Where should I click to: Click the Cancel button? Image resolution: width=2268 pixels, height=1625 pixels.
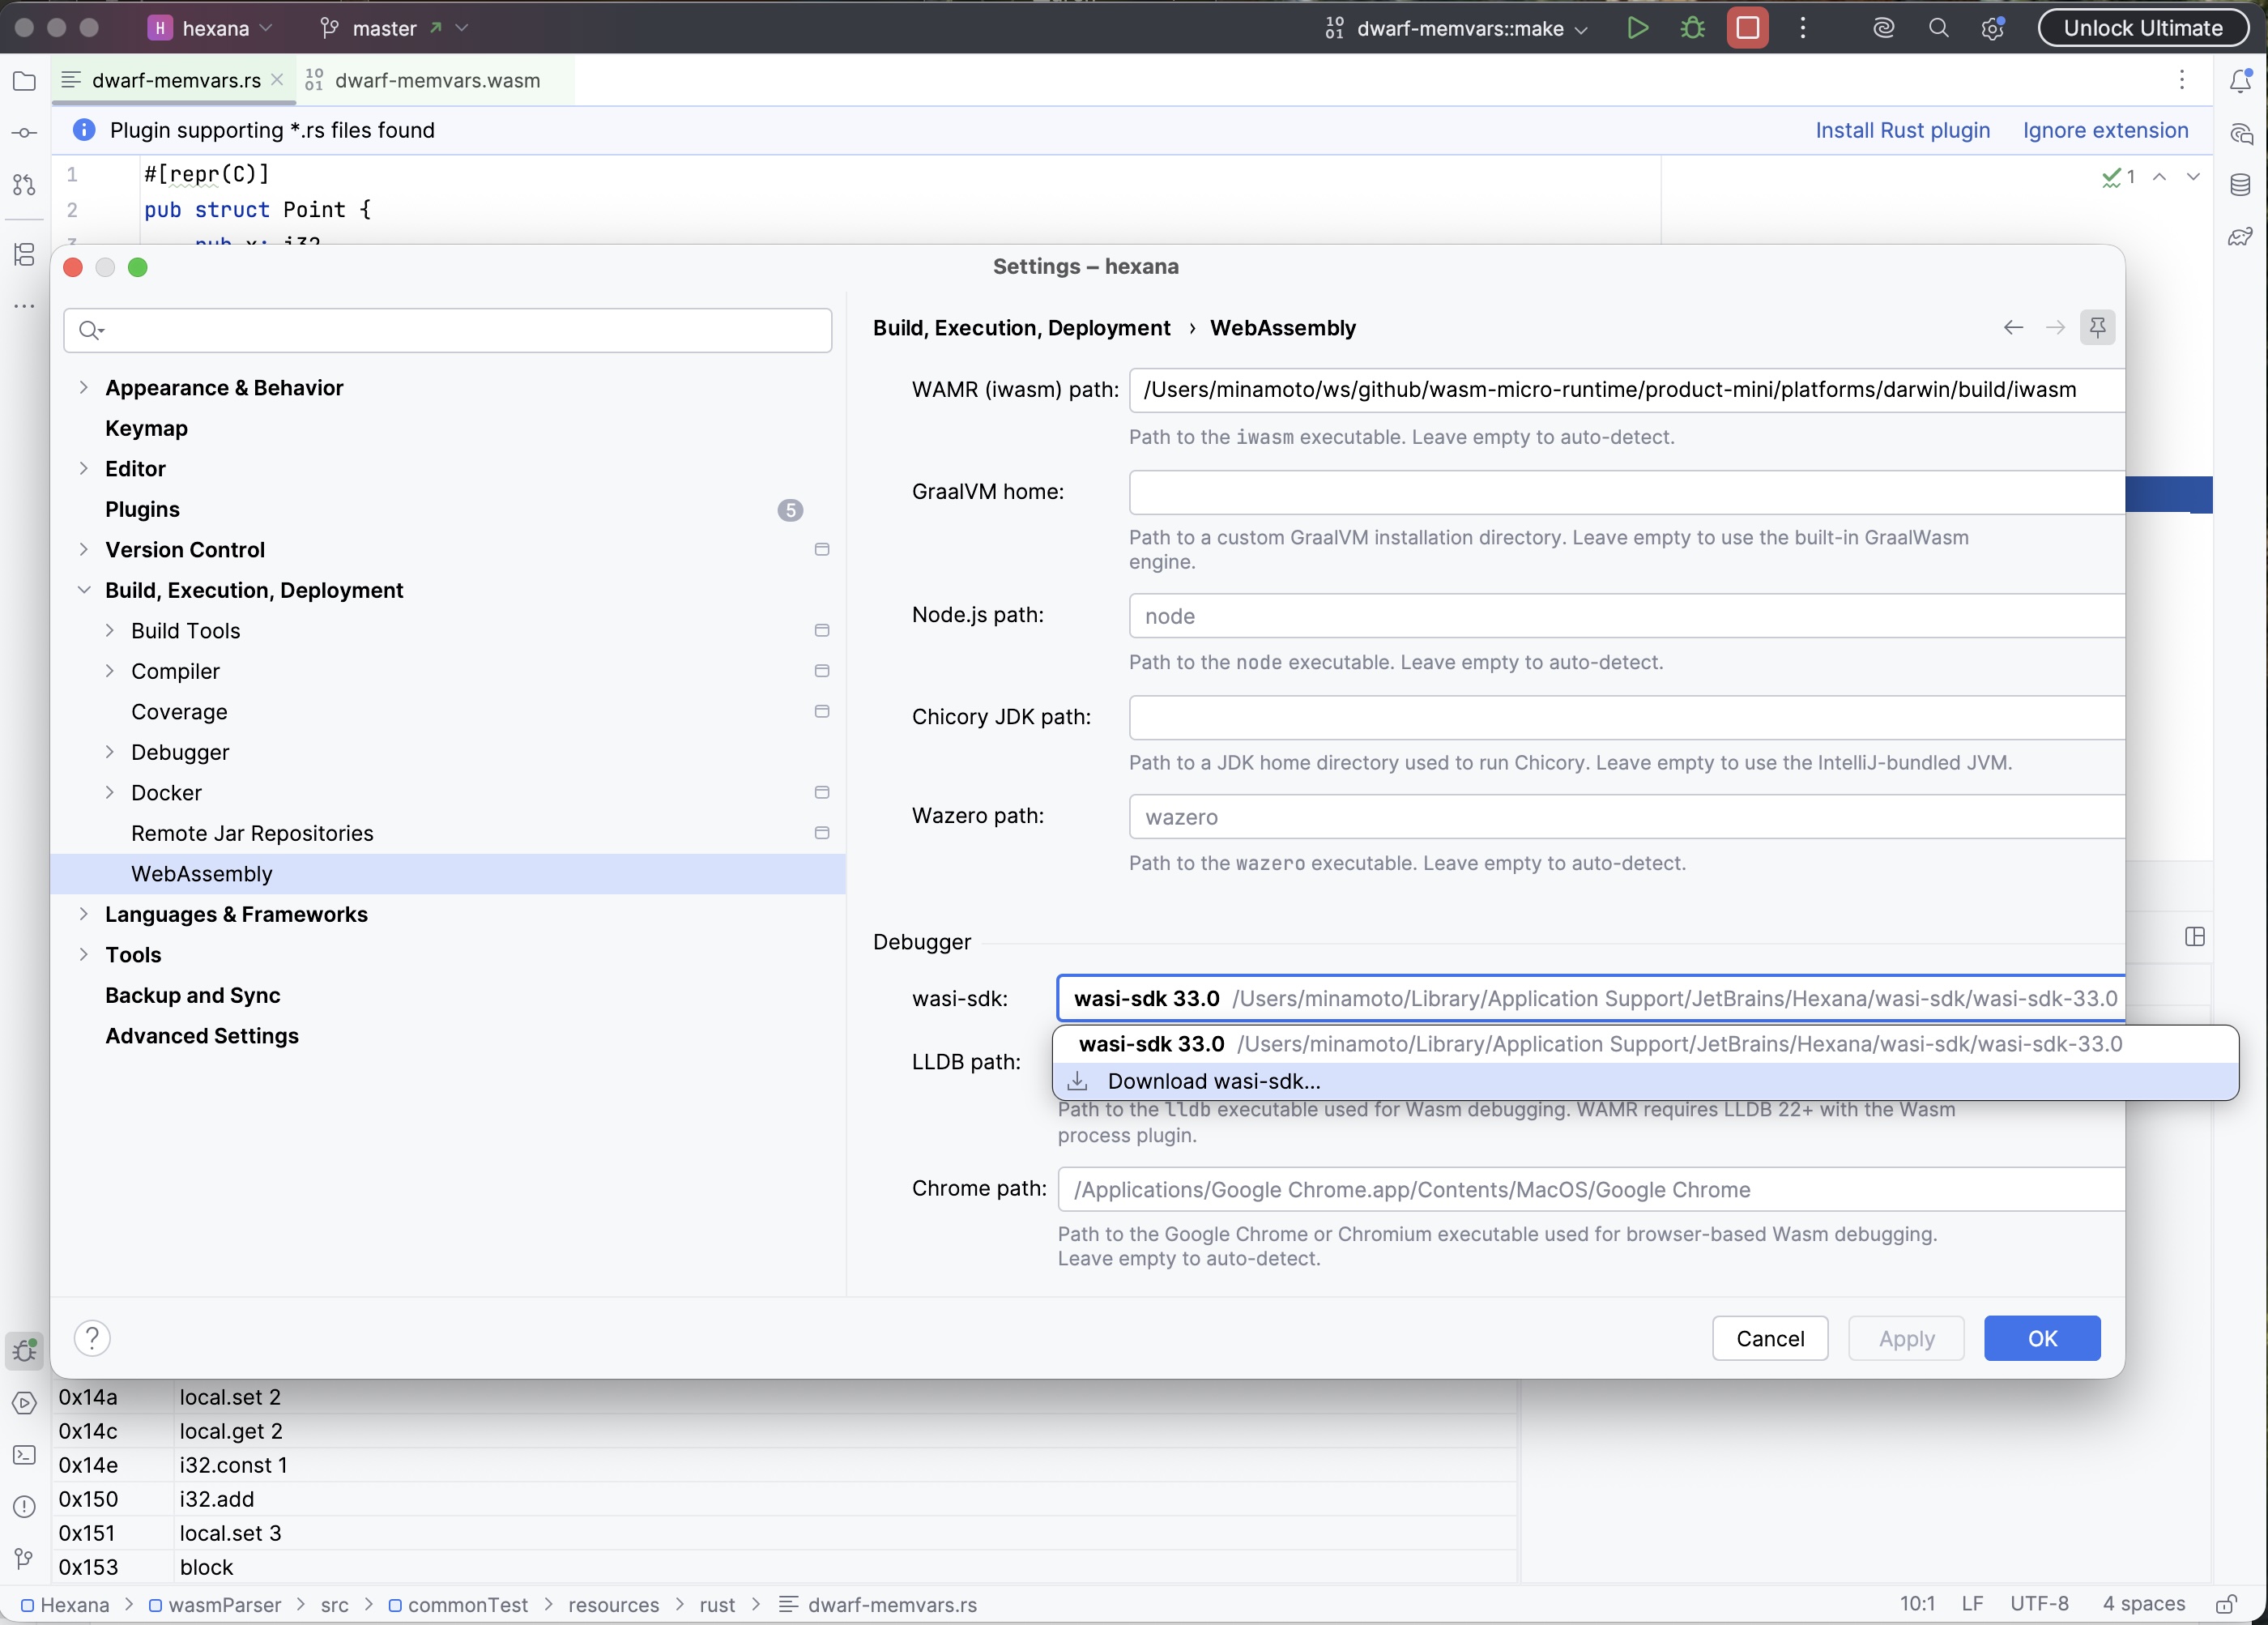coord(1770,1338)
